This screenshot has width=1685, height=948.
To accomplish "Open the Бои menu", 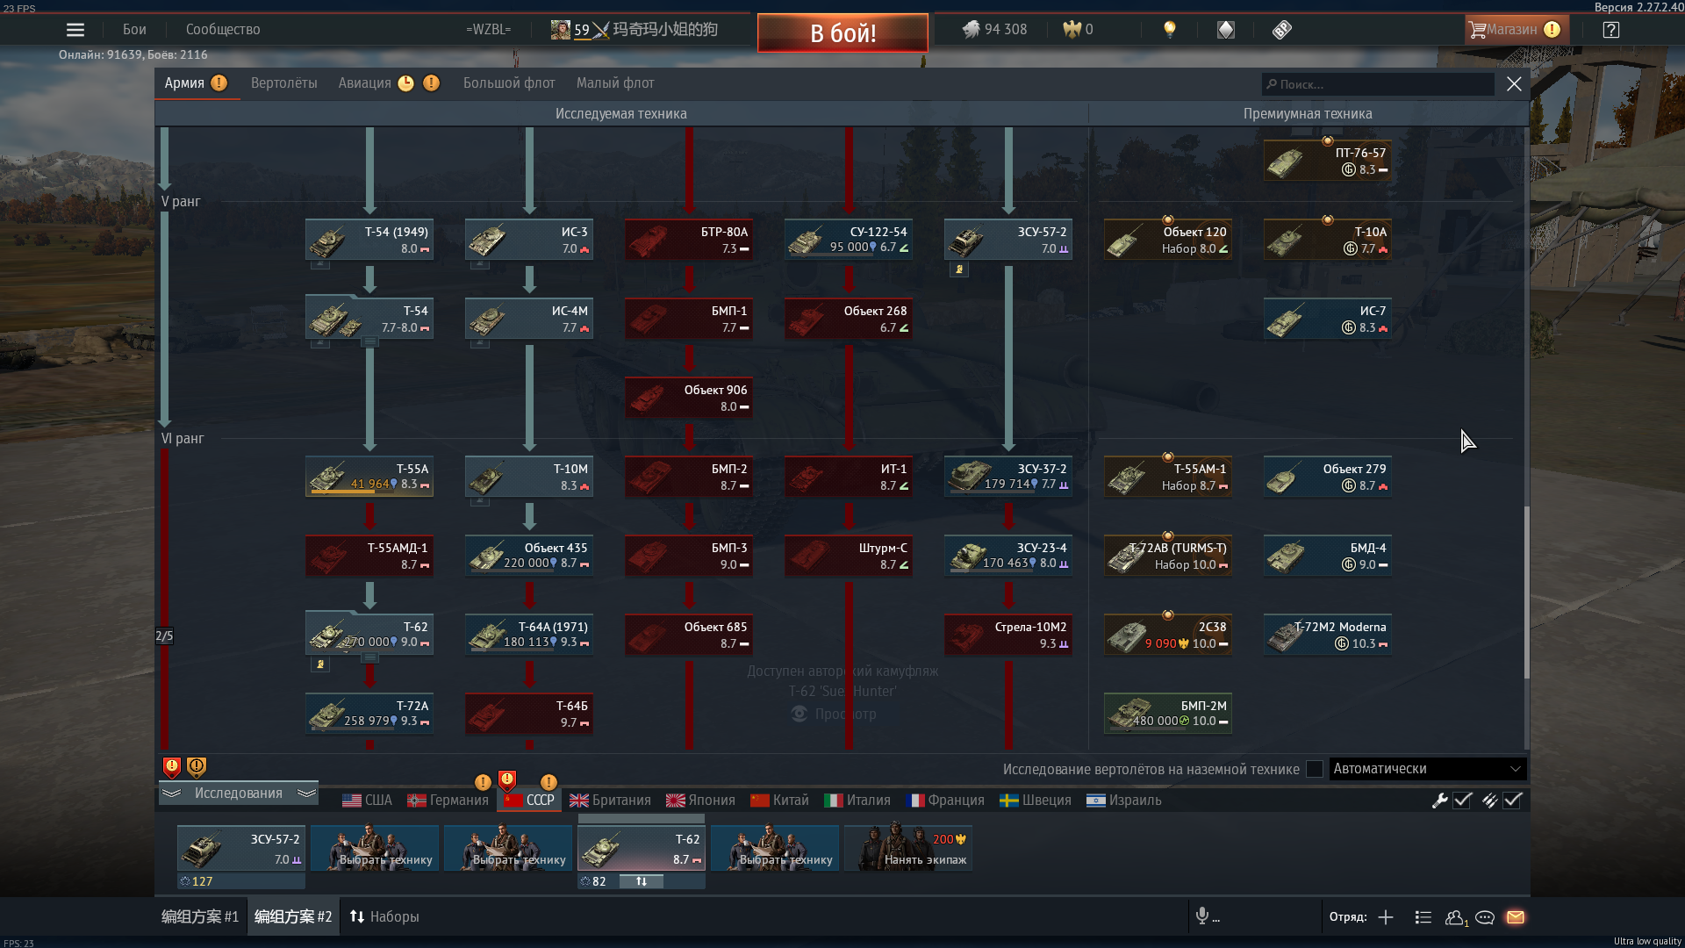I will (x=134, y=30).
